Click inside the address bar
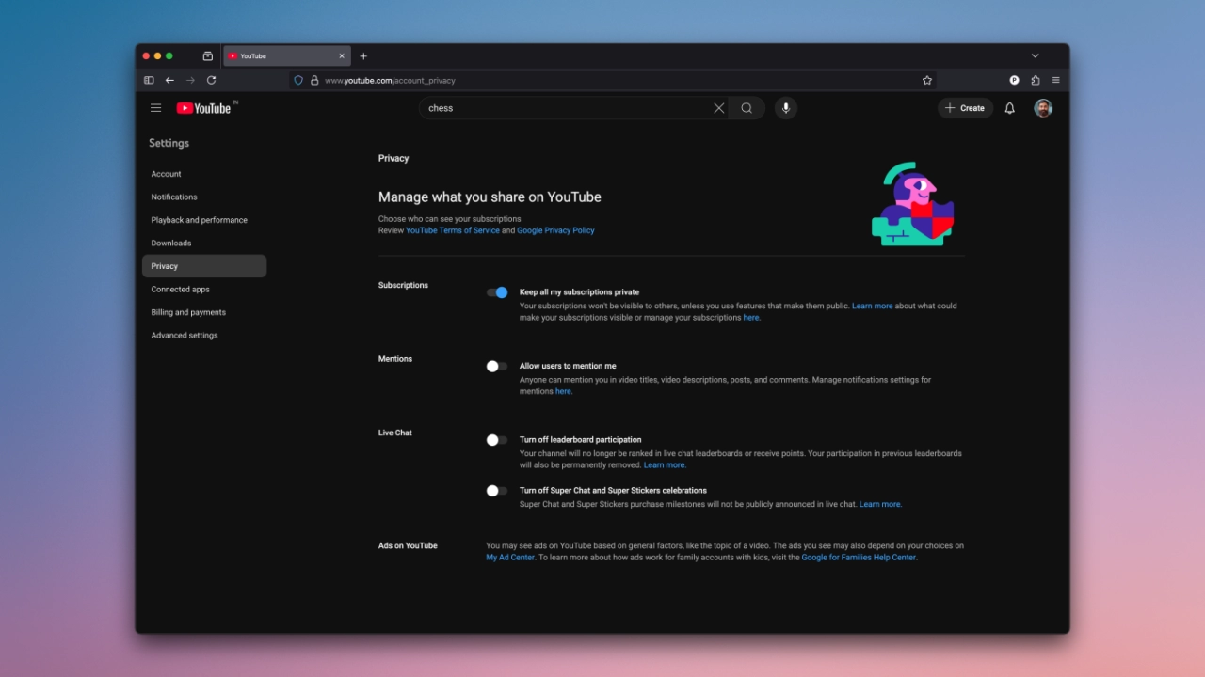 pos(565,80)
